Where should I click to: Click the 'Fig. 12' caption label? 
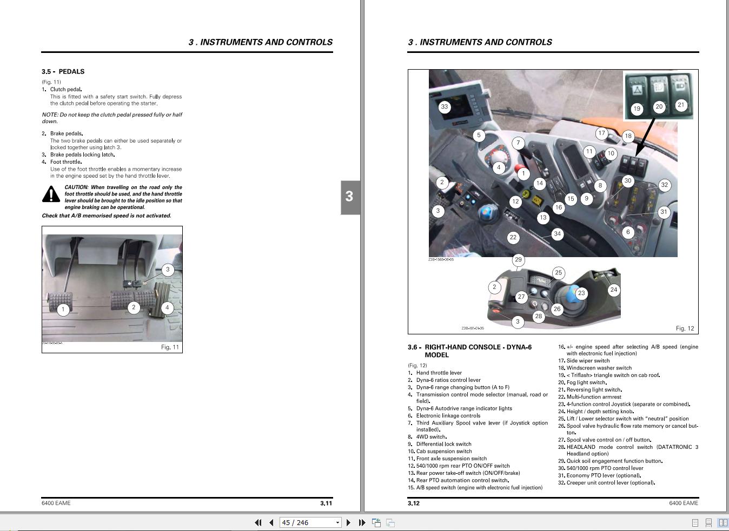pyautogui.click(x=685, y=328)
